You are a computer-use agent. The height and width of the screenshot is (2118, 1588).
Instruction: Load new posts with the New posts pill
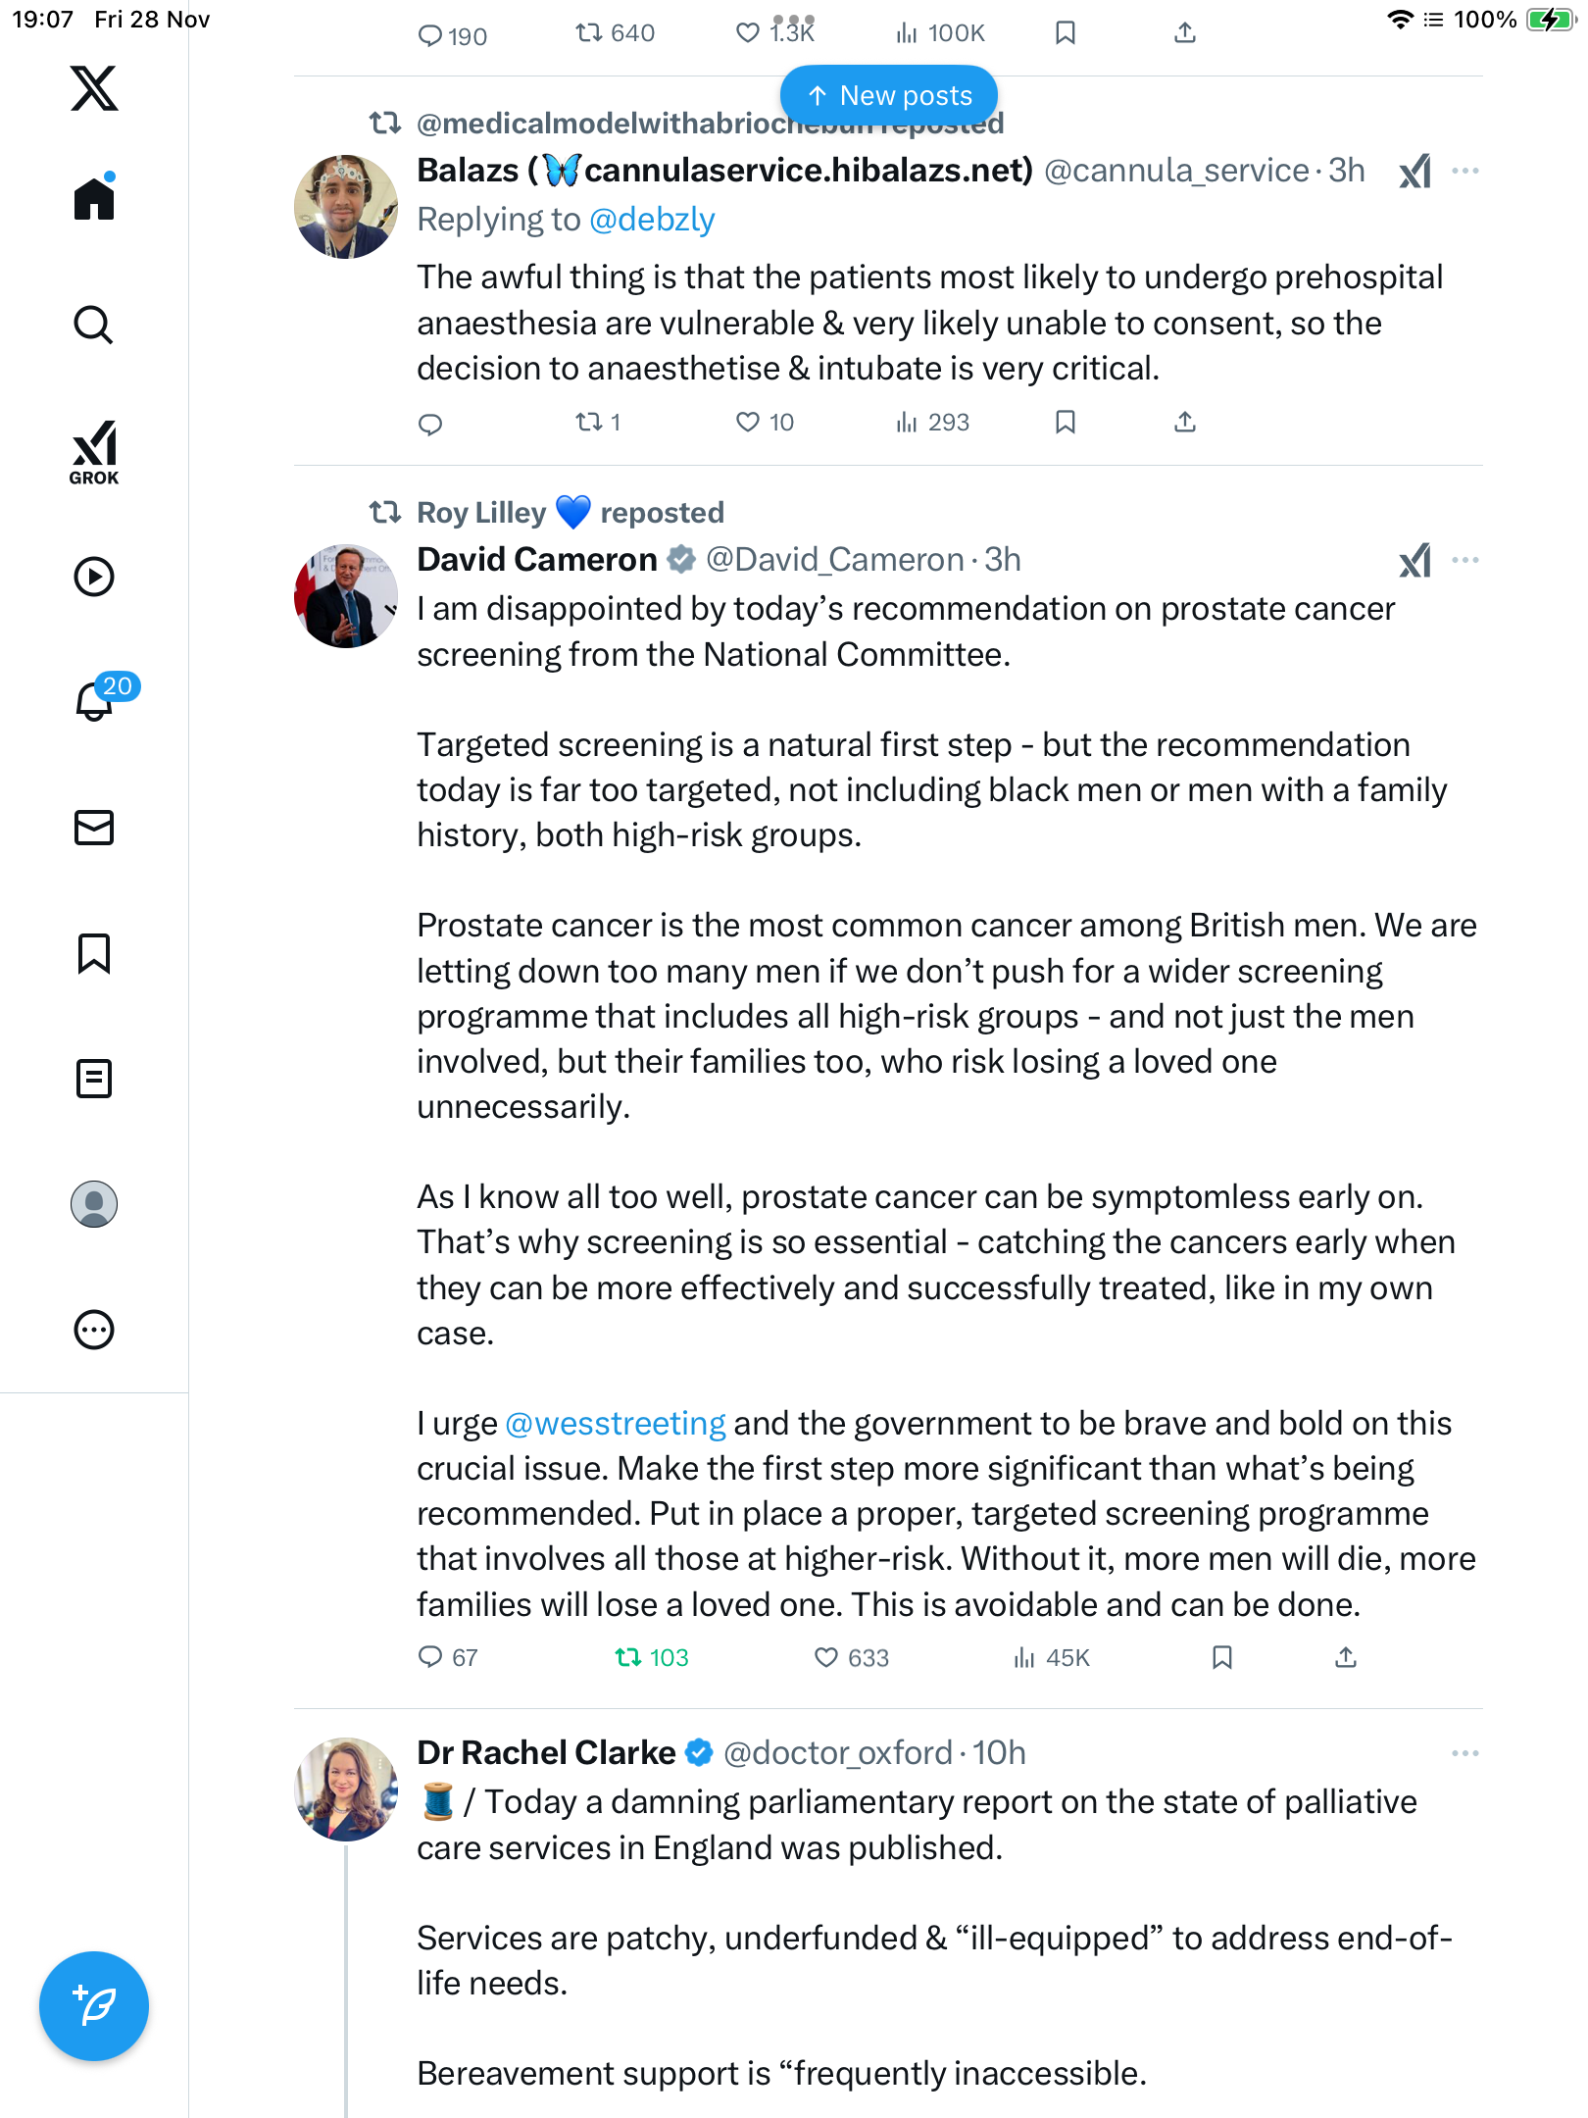[x=889, y=95]
